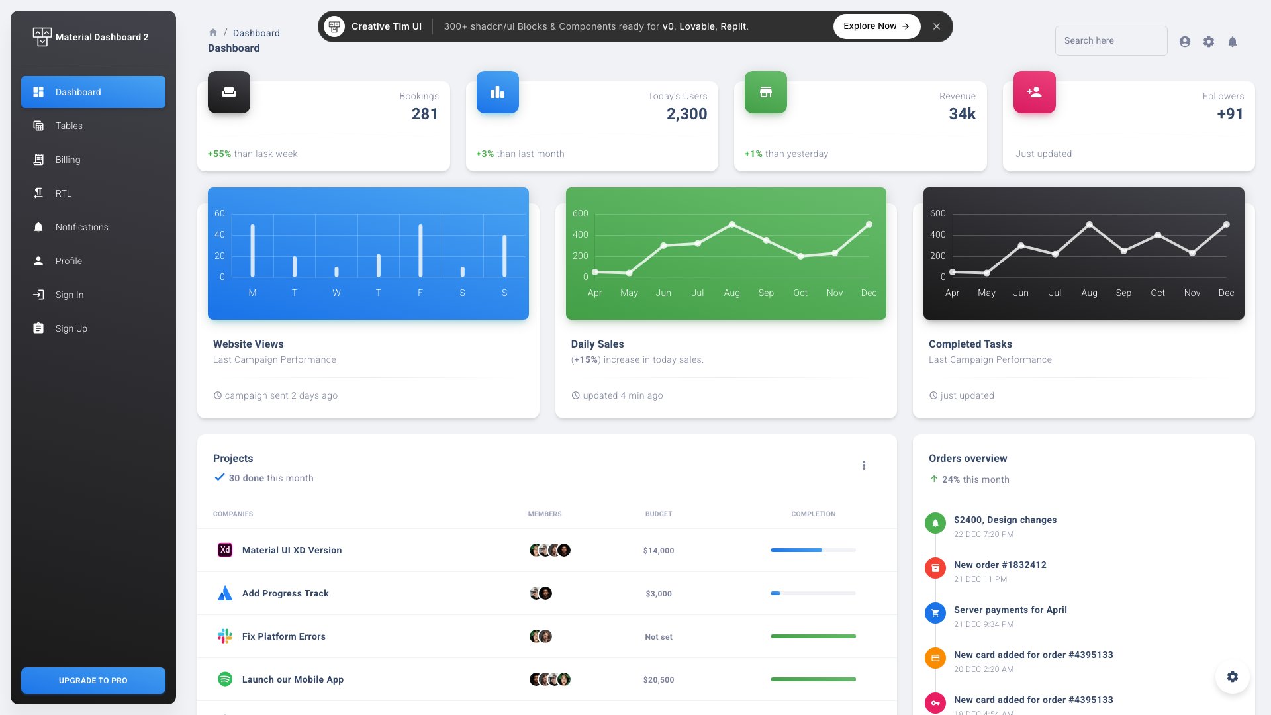Open the Projects table options menu
Viewport: 1271px width, 715px height.
864,465
